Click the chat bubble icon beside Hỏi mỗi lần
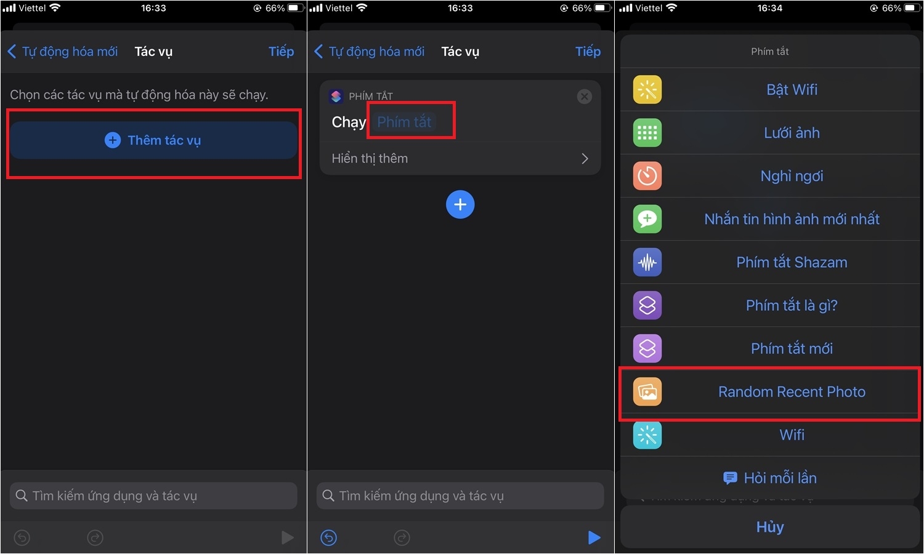This screenshot has height=554, width=924. 730,478
